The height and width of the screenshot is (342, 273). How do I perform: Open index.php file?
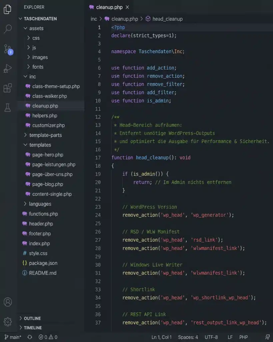36,243
